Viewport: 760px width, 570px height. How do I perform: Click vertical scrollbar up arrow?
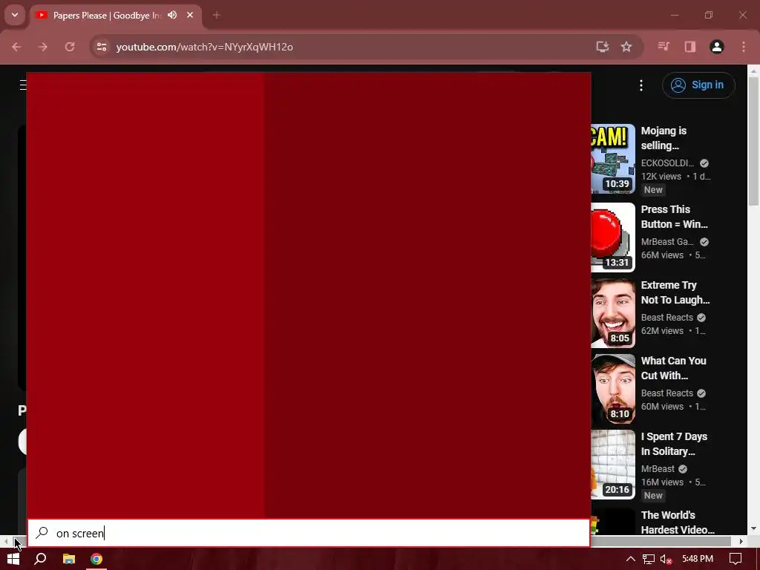(753, 71)
